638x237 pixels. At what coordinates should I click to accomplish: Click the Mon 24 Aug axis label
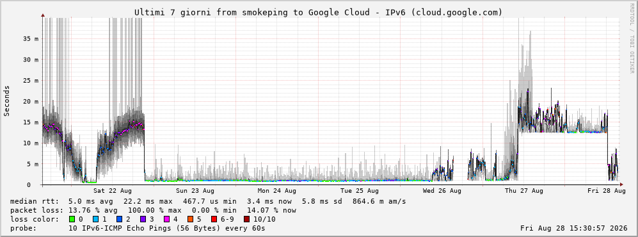276,191
